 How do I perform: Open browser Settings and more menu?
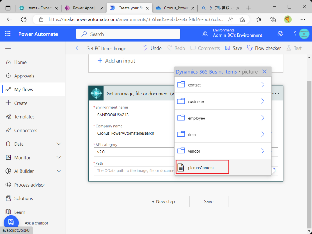point(303,19)
